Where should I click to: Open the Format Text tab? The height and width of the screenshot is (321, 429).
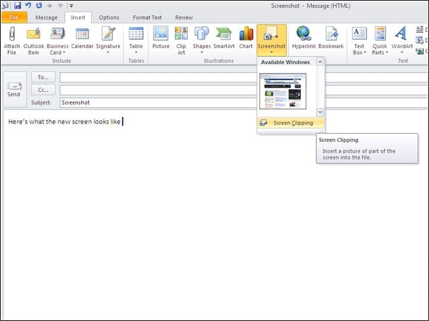147,17
